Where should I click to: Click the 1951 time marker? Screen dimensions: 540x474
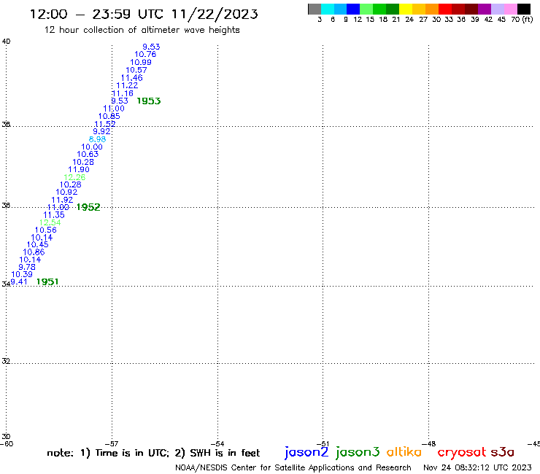[47, 281]
